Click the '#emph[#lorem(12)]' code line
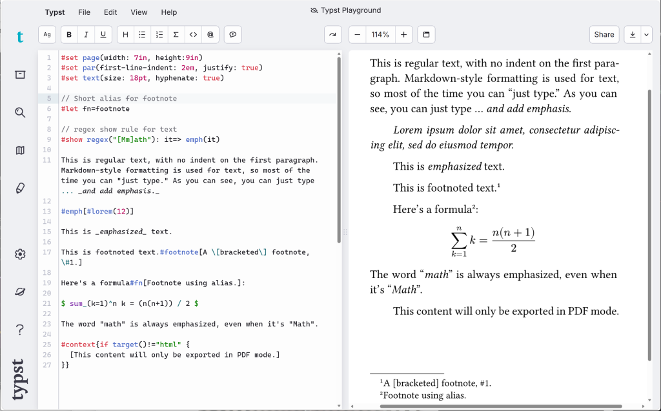 click(97, 211)
